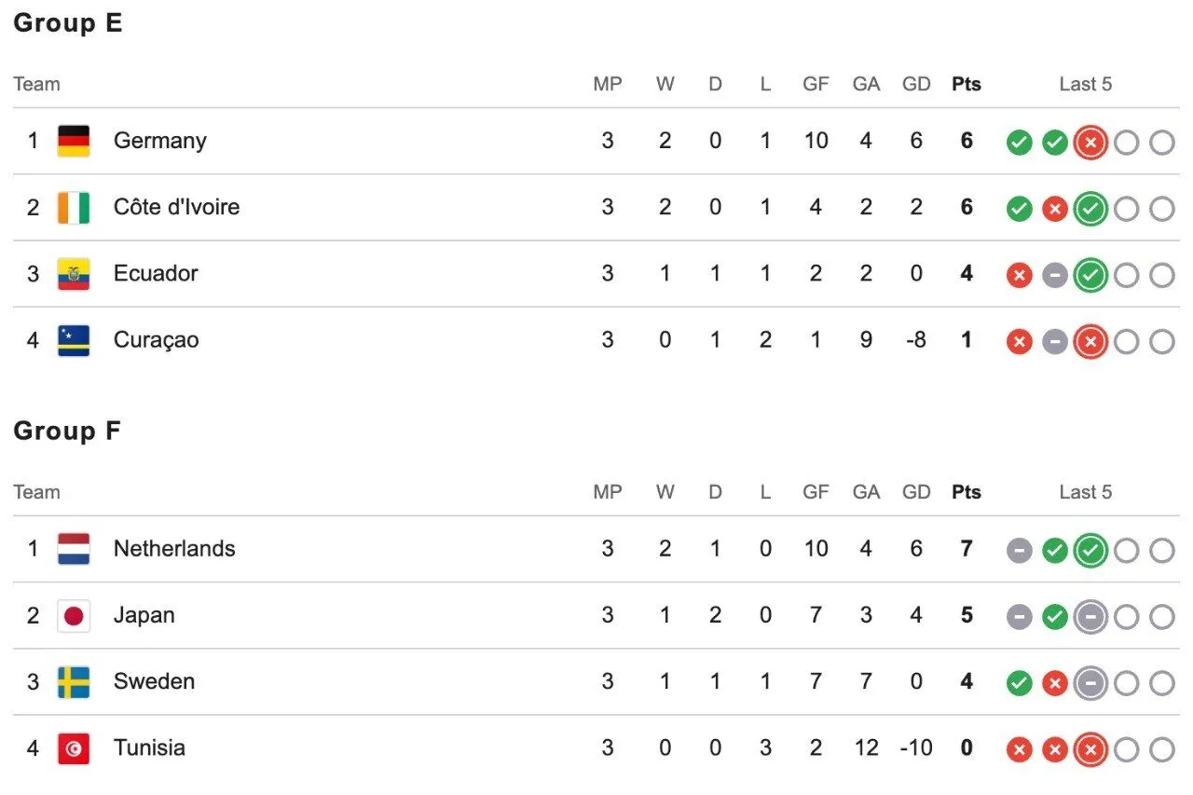Click the Ecuador flag icon

point(74,273)
